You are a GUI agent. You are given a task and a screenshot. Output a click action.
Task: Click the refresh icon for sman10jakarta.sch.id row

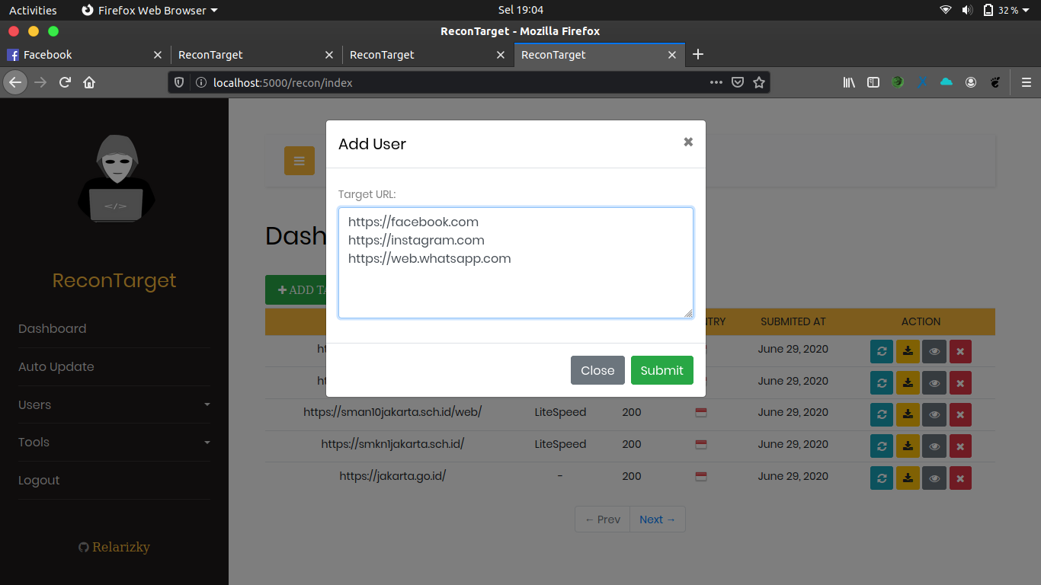tap(882, 415)
